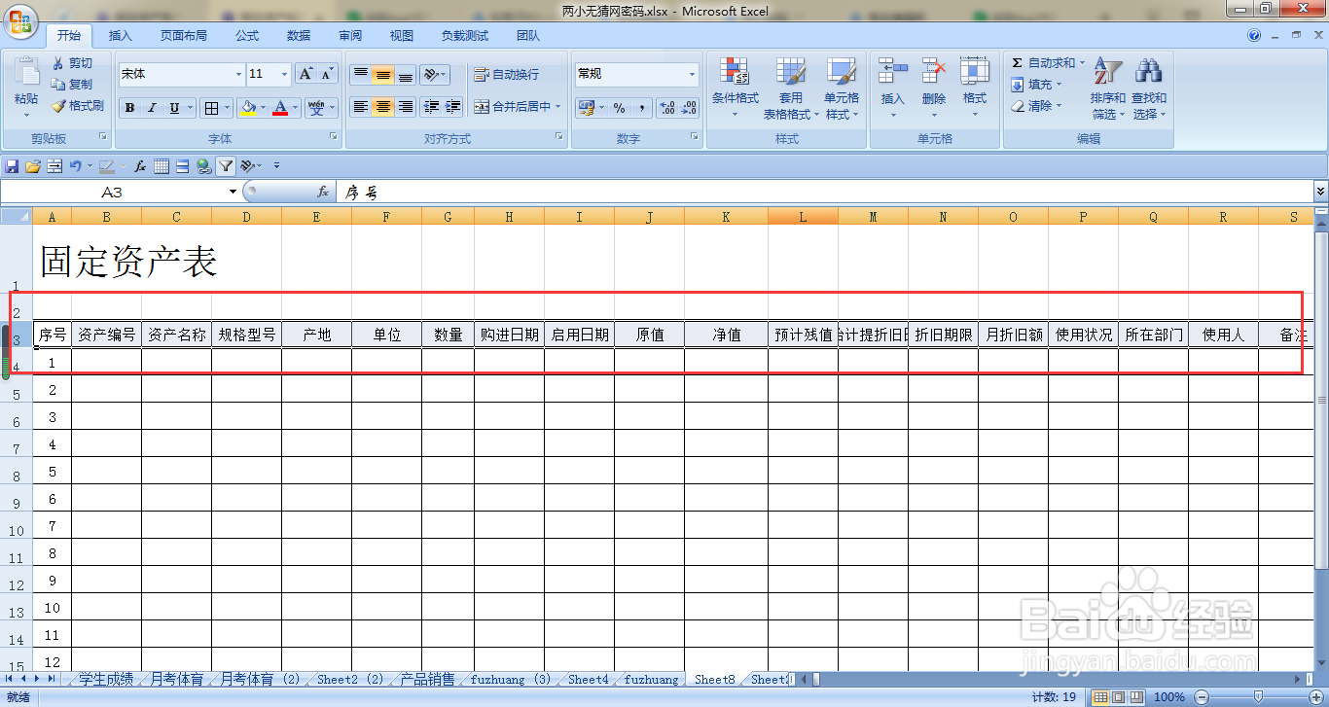Open the fill color dropdown arrow
Screen dimensions: 1329x707
tap(264, 108)
